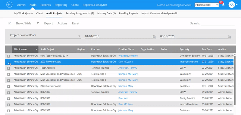The image size is (241, 115).
Task: Open the Admin top menu
Action: [x=21, y=5]
